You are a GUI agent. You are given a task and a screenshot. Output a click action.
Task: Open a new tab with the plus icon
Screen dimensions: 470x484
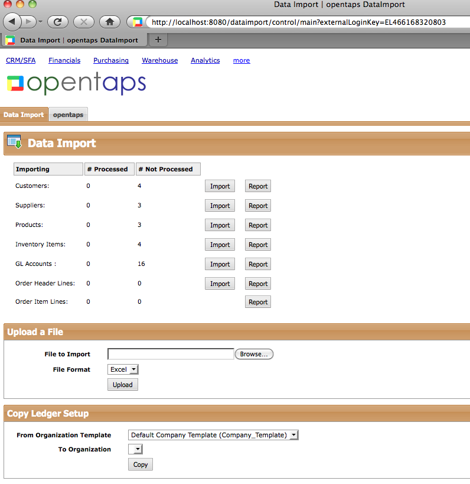point(158,40)
